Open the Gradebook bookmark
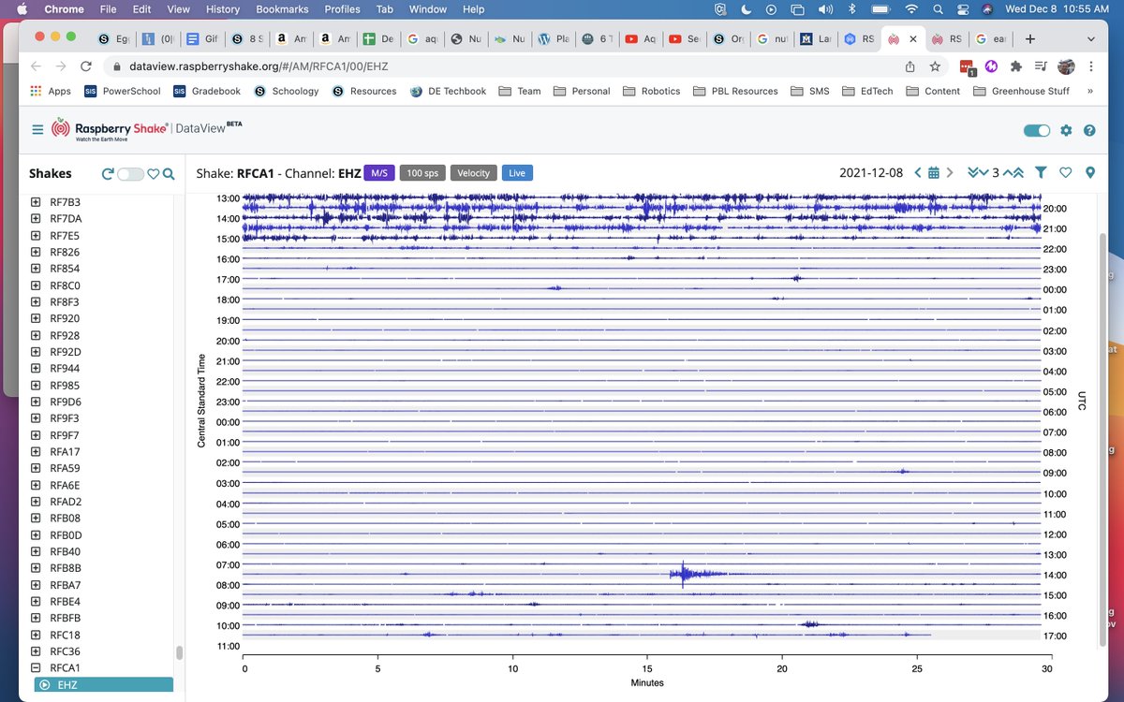The image size is (1124, 702). (207, 91)
